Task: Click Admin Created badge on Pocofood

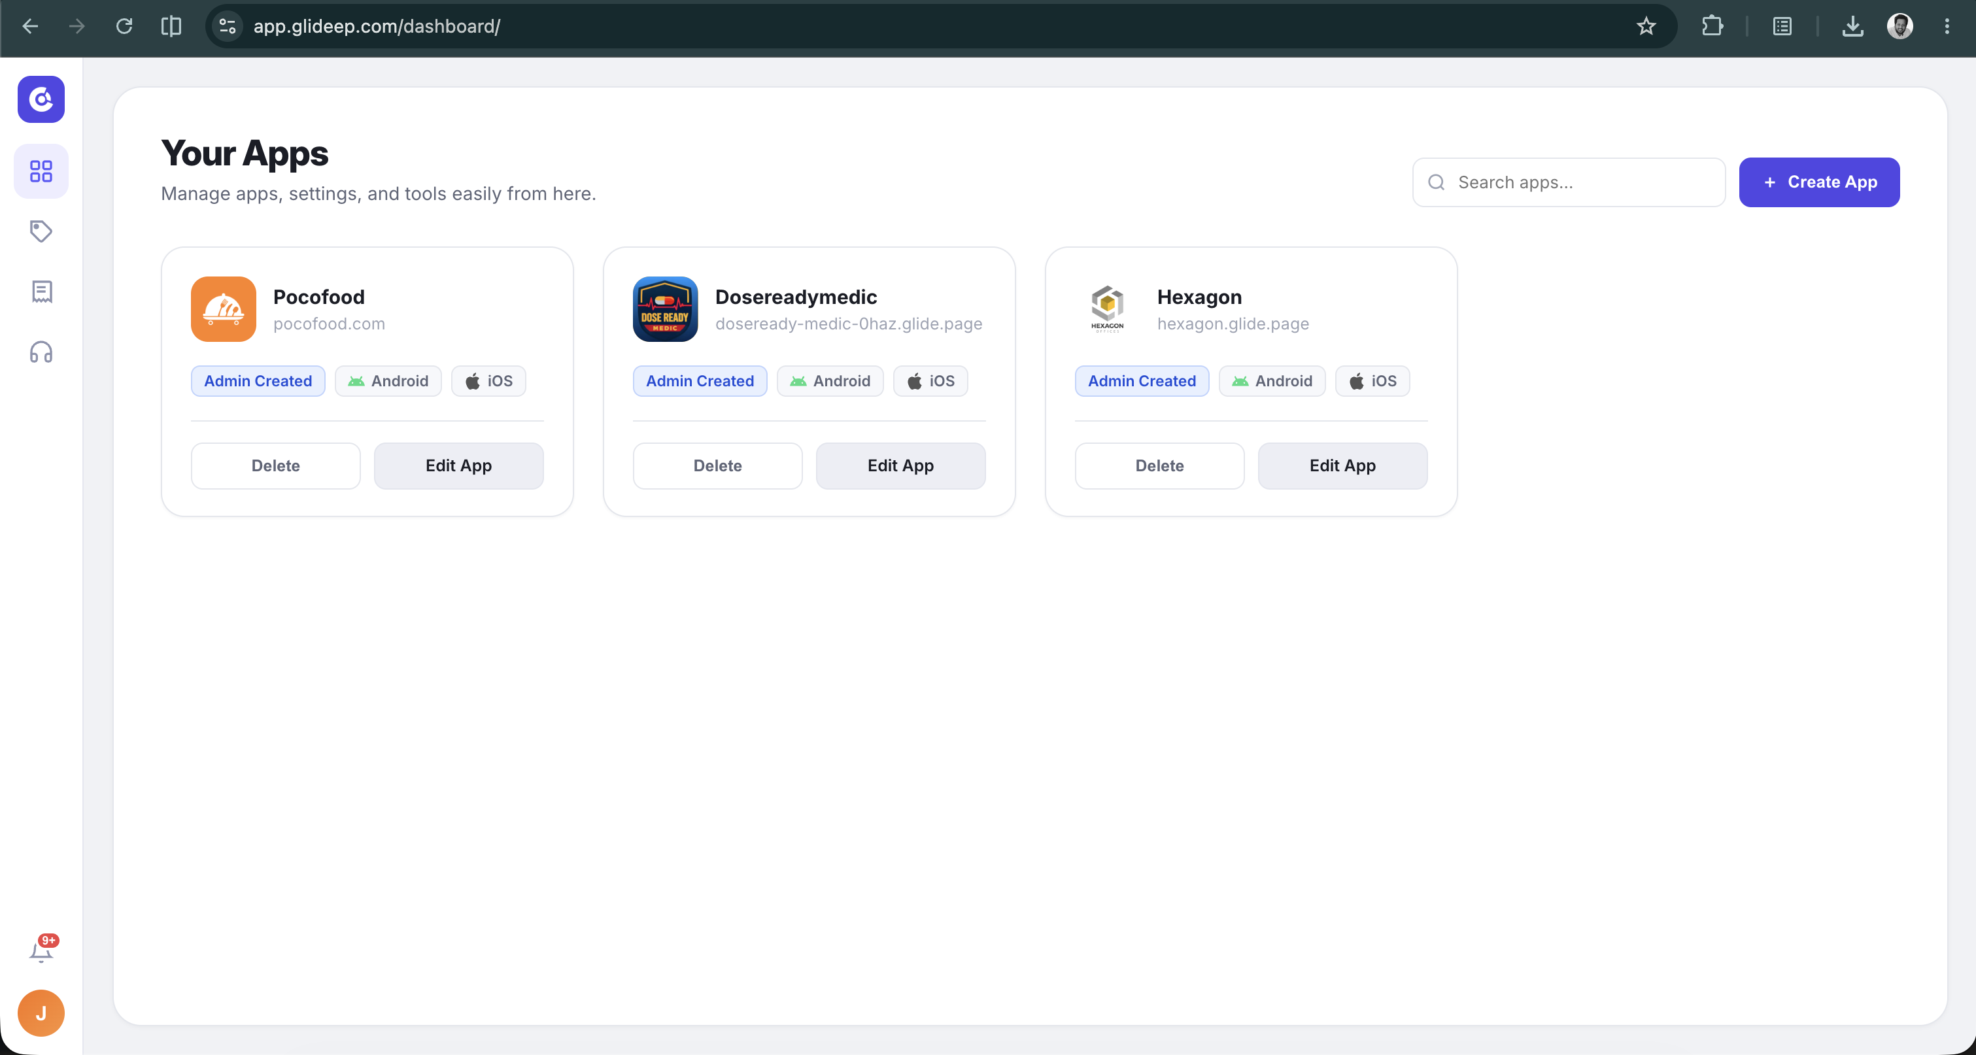Action: [x=258, y=381]
